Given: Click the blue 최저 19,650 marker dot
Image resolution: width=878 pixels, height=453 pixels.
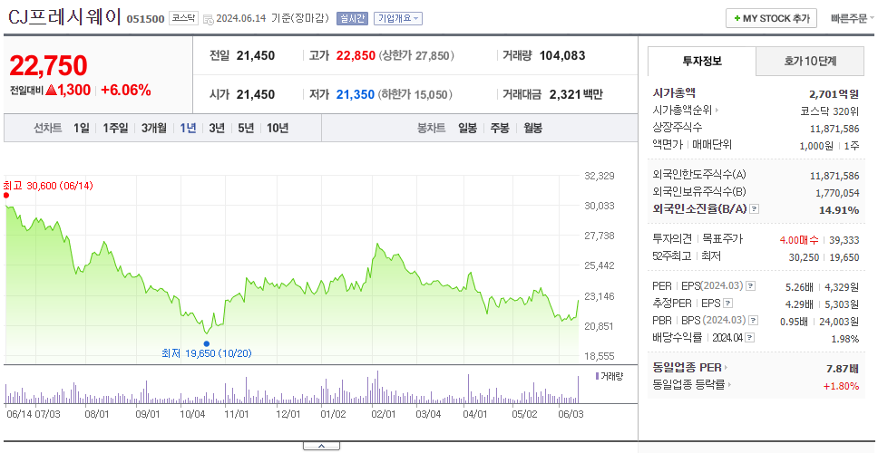Looking at the screenshot, I should 207,344.
